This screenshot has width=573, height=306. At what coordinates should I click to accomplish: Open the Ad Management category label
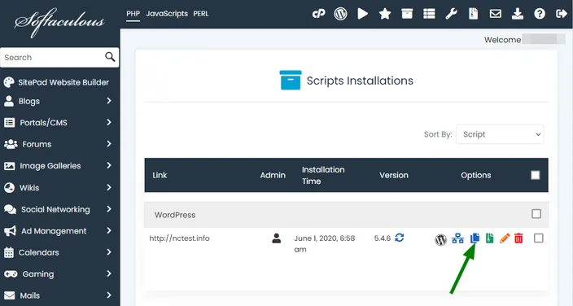click(x=54, y=231)
